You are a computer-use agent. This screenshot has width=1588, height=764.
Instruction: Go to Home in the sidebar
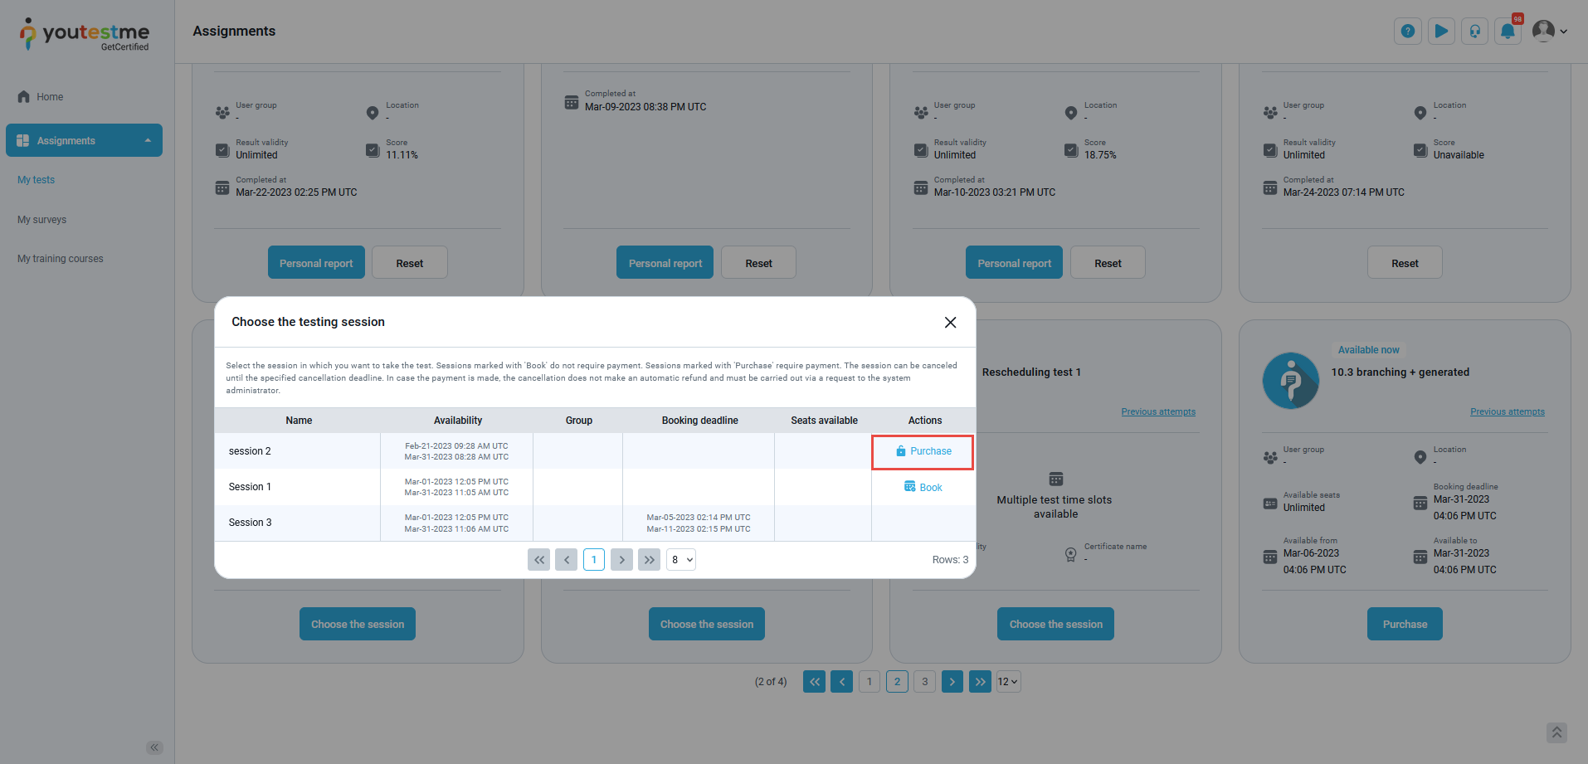click(x=50, y=97)
